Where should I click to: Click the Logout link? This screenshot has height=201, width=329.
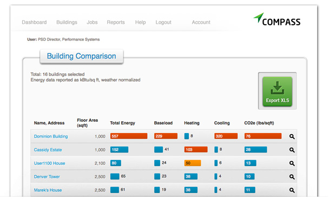click(x=163, y=22)
